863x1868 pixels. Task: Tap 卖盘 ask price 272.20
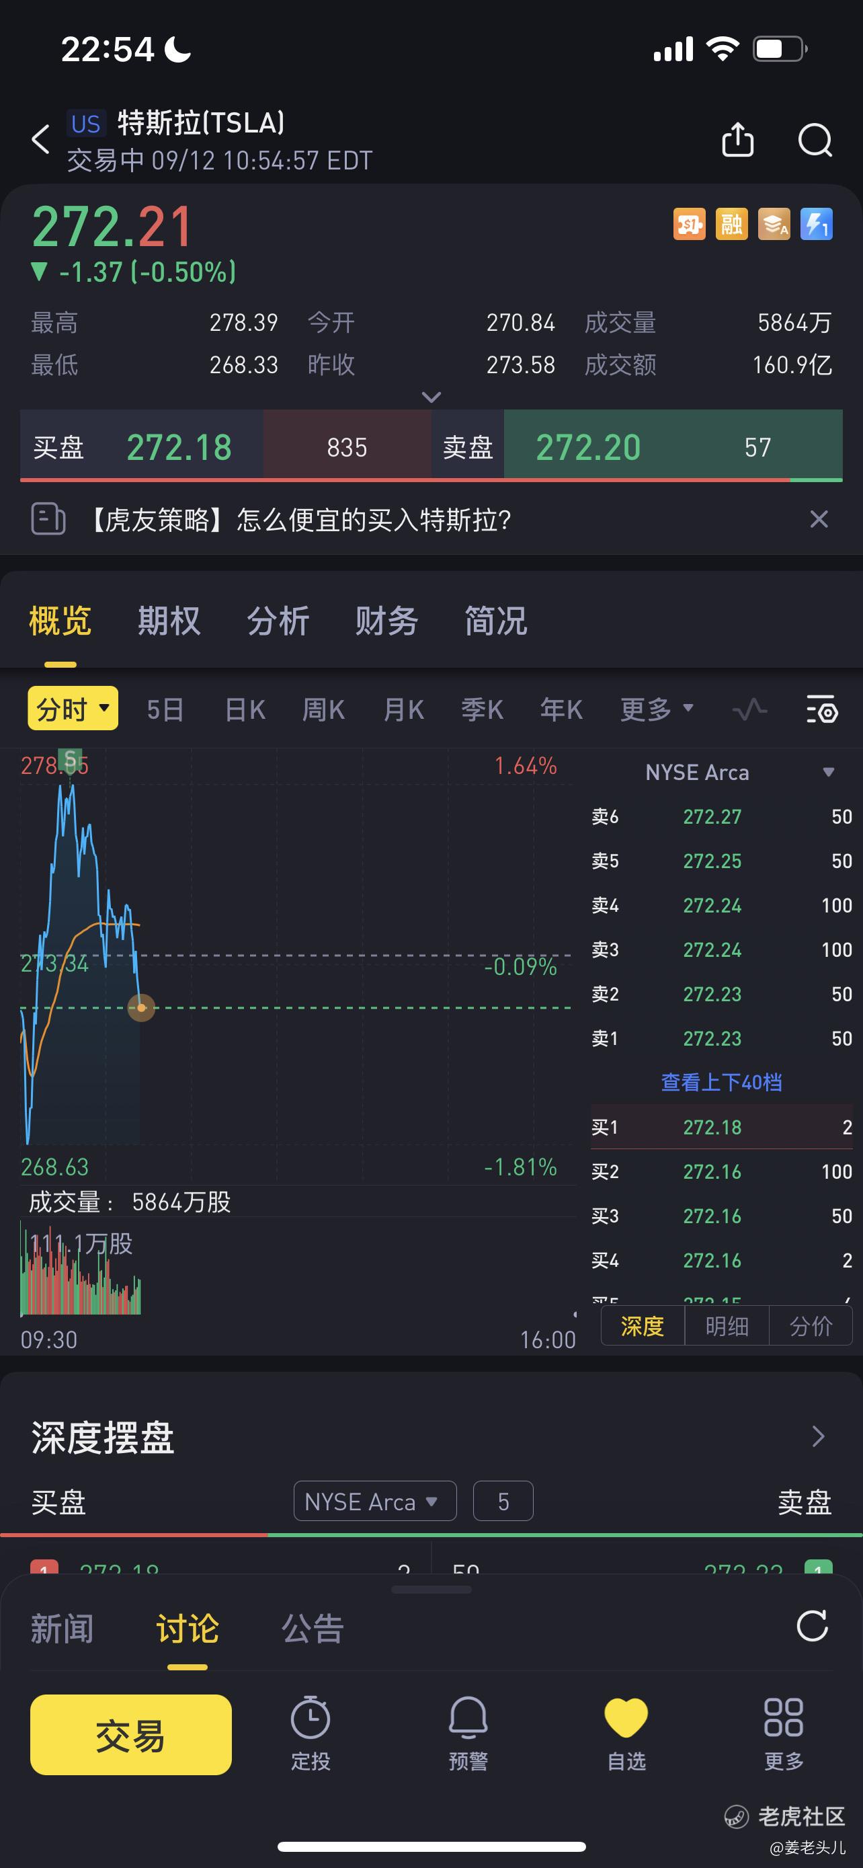(x=588, y=446)
